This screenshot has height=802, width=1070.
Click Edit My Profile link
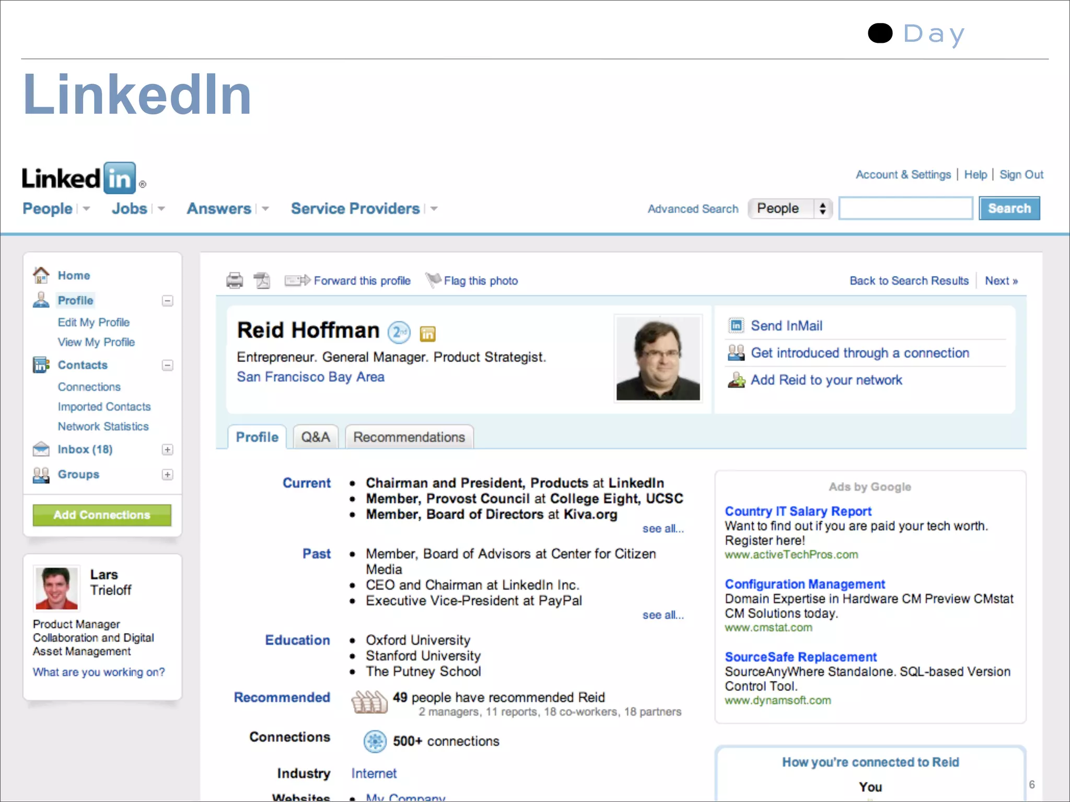pos(94,322)
